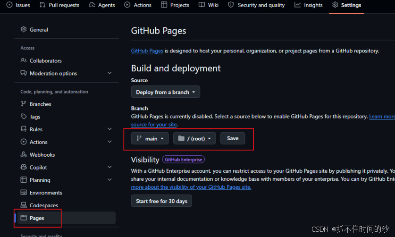Click the Environments server icon
Screen dimensions: 395x237
(x=24, y=192)
